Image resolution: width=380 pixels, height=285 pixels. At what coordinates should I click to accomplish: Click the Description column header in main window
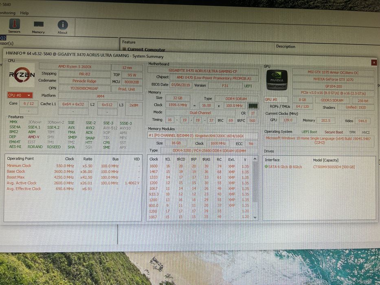click(286, 46)
